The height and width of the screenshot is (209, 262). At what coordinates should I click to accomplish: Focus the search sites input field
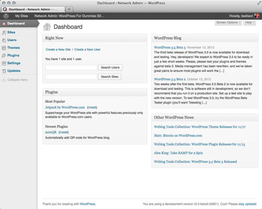tap(71, 77)
